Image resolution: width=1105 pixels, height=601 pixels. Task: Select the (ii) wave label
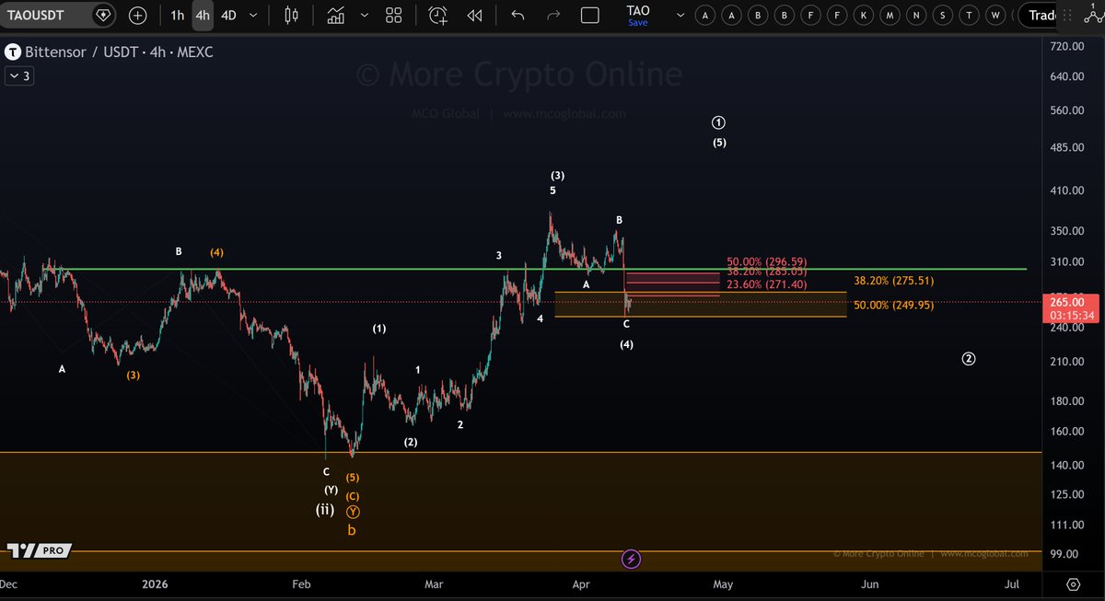click(325, 509)
